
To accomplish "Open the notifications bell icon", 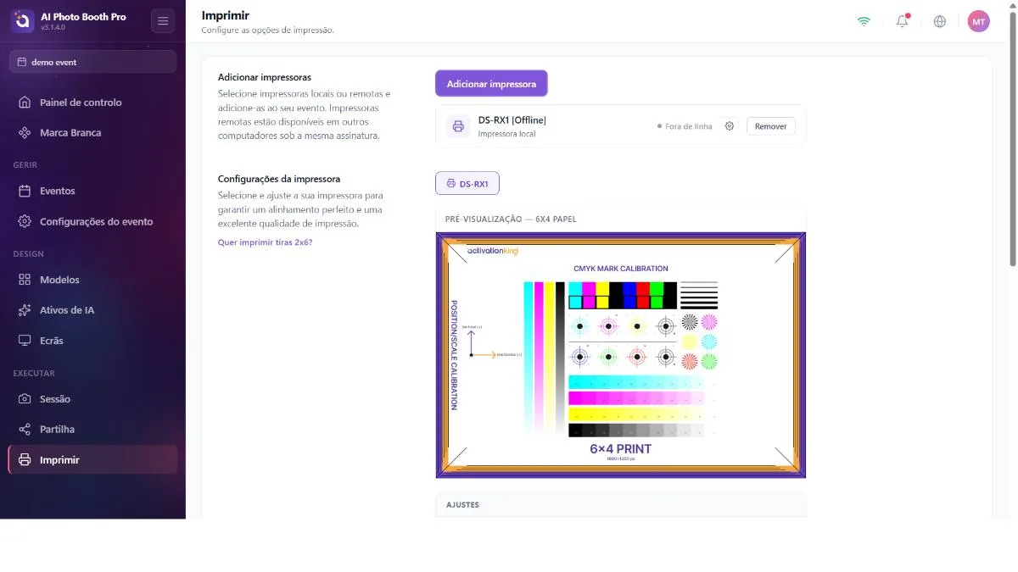I will coord(902,21).
